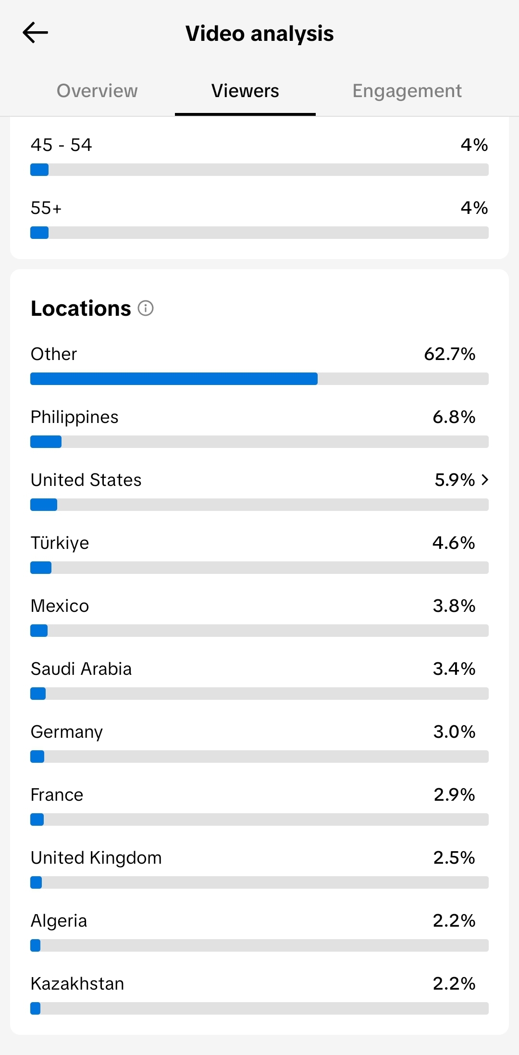Viewport: 519px width, 1055px height.
Task: Tap the Saudi Arabia location entry
Action: tap(259, 679)
